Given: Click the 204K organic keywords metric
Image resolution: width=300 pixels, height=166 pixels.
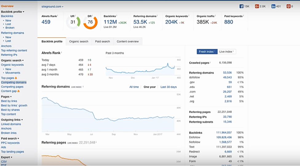Looking at the screenshot, I should coord(171,22).
